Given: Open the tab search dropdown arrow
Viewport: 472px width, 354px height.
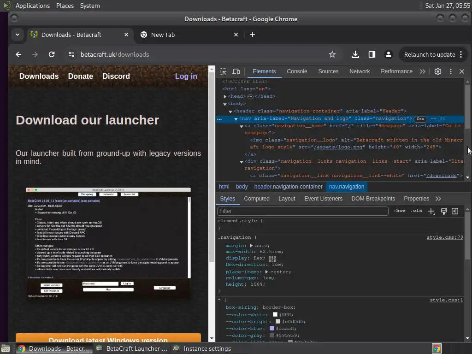Looking at the screenshot, I should tap(18, 35).
